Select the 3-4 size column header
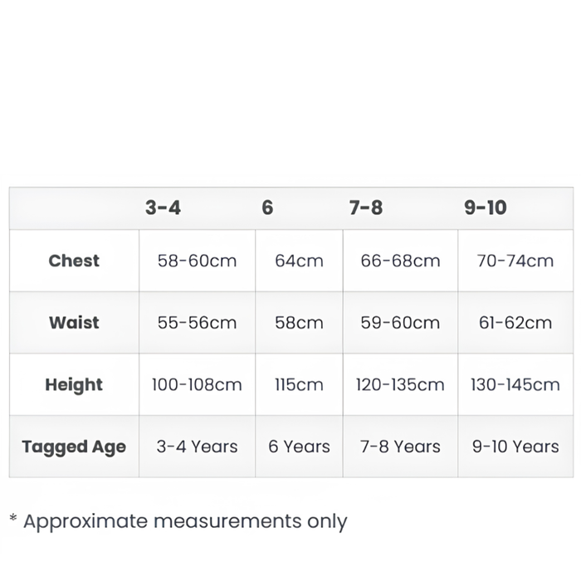Image resolution: width=581 pixels, height=581 pixels. (x=163, y=207)
